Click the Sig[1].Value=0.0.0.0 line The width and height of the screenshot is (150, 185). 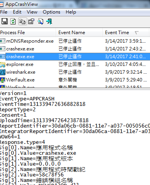(x=30, y=164)
